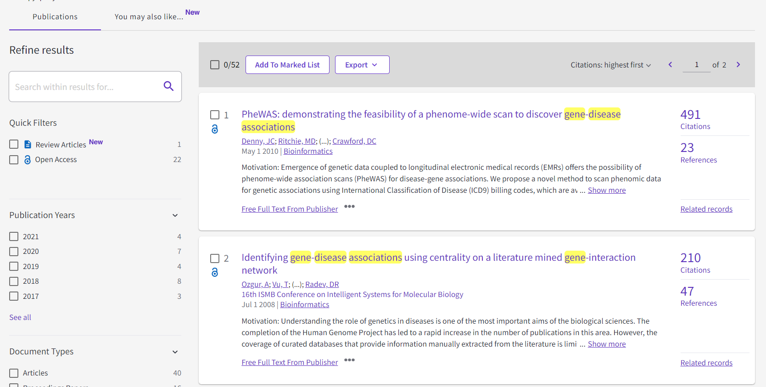Switch to the You may also like tab

coord(149,17)
